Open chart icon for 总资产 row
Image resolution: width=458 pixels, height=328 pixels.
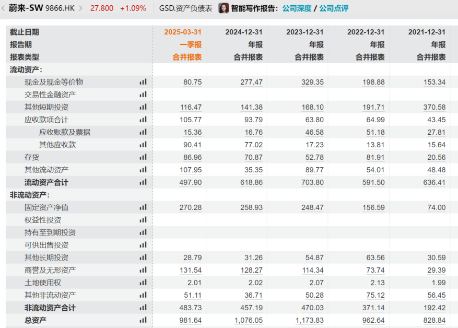pyautogui.click(x=143, y=321)
